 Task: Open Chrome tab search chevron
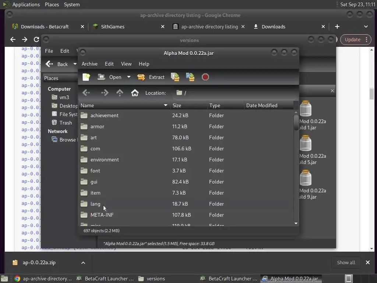point(366,27)
